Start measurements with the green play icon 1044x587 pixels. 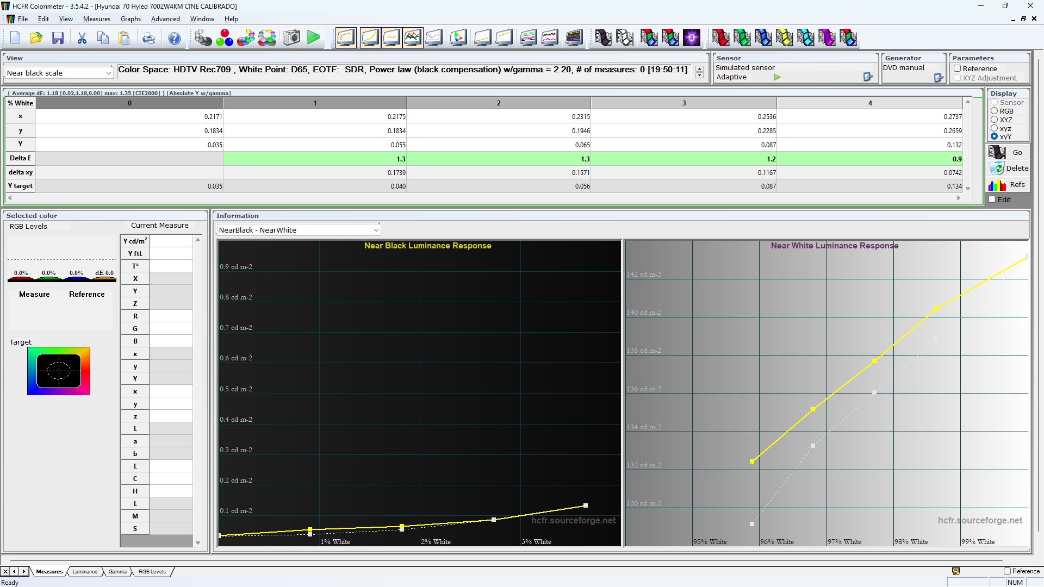coord(314,38)
